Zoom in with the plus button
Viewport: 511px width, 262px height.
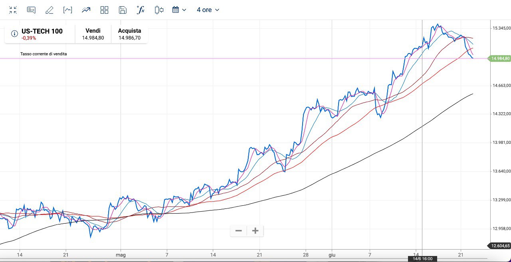pyautogui.click(x=255, y=231)
